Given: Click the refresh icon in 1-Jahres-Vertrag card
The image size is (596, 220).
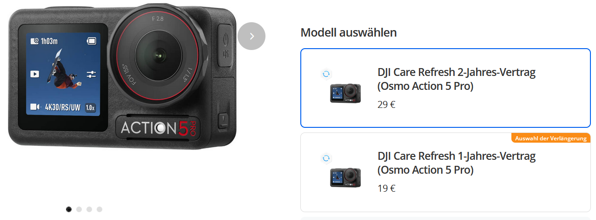Looking at the screenshot, I should tap(326, 158).
